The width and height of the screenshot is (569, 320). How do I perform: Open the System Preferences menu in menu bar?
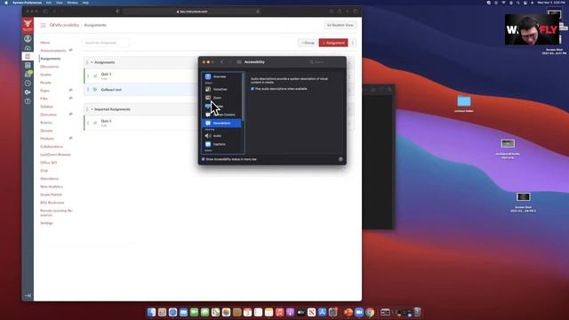[x=27, y=3]
